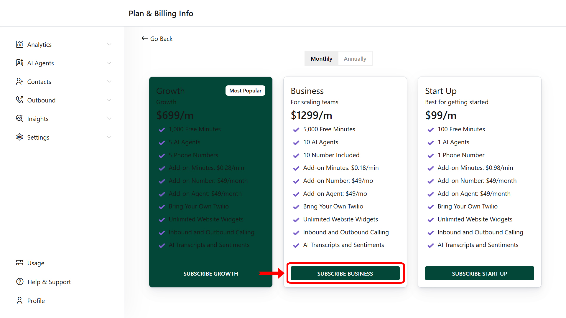This screenshot has height=318, width=566.
Task: Click '100 Free Minutes' feature text
Action: pyautogui.click(x=461, y=129)
